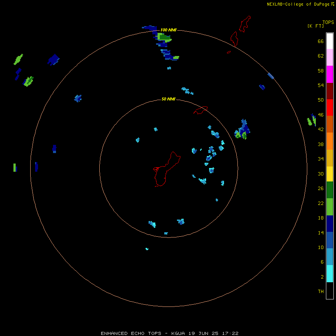Viewport: 336px width, 336px height.
Task: Select the burnt orange legend swatch
Action: pyautogui.click(x=330, y=124)
